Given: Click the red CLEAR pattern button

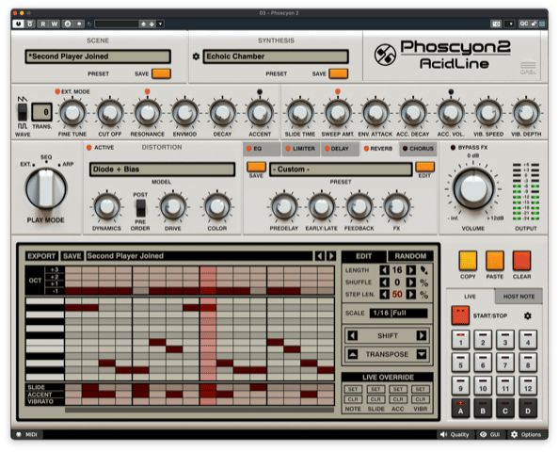Looking at the screenshot, I should click(521, 261).
